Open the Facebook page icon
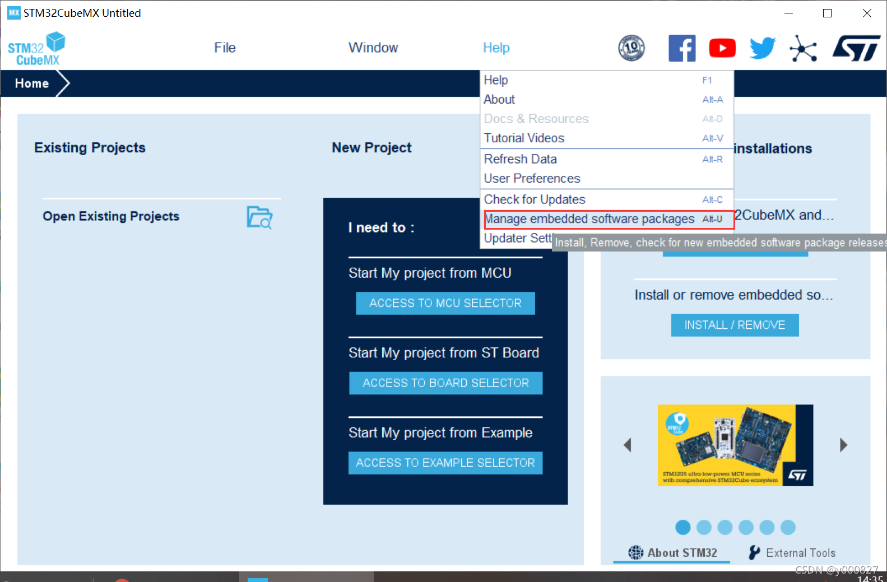Viewport: 887px width, 582px height. [x=682, y=48]
